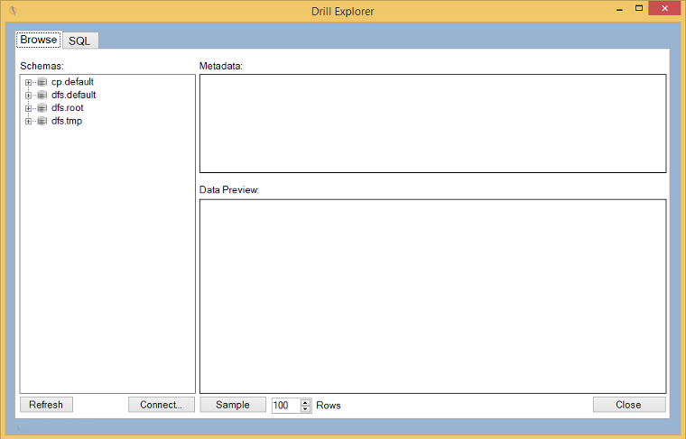Click the Drill Explorer title bar app icon

[x=13, y=11]
